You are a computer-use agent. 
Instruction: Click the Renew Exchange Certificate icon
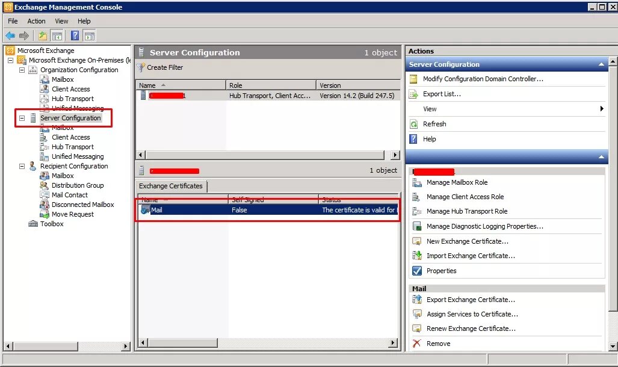[416, 328]
